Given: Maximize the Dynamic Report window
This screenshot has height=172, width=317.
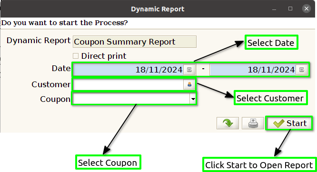Looking at the screenshot, I should click(x=290, y=9).
